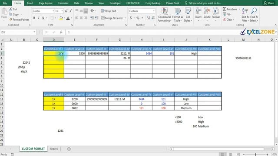The height and width of the screenshot is (156, 278).
Task: Align text left
Action: pos(77,18)
